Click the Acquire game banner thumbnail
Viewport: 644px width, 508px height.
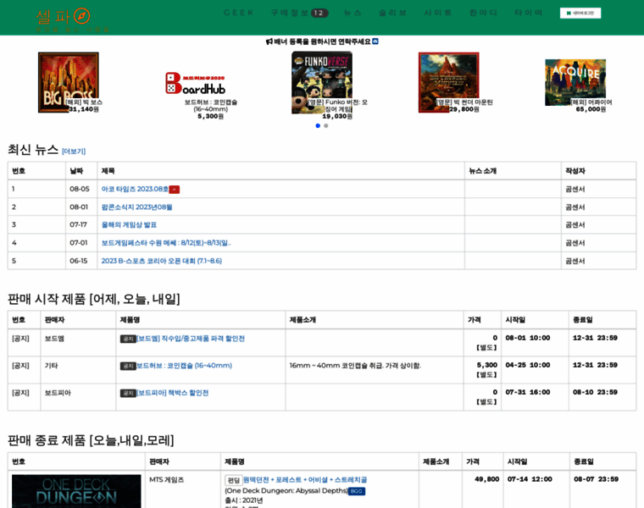pos(575,82)
